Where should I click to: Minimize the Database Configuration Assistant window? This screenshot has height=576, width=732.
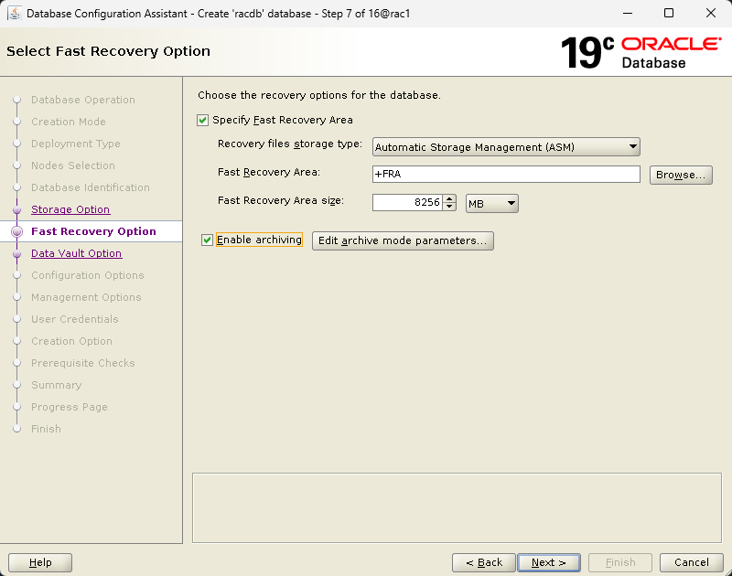[x=628, y=13]
